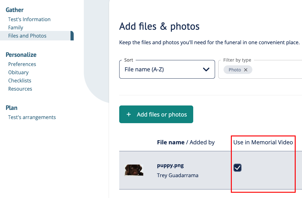Select the File name (A-Z) sort box
The image size is (302, 198).
click(x=167, y=69)
